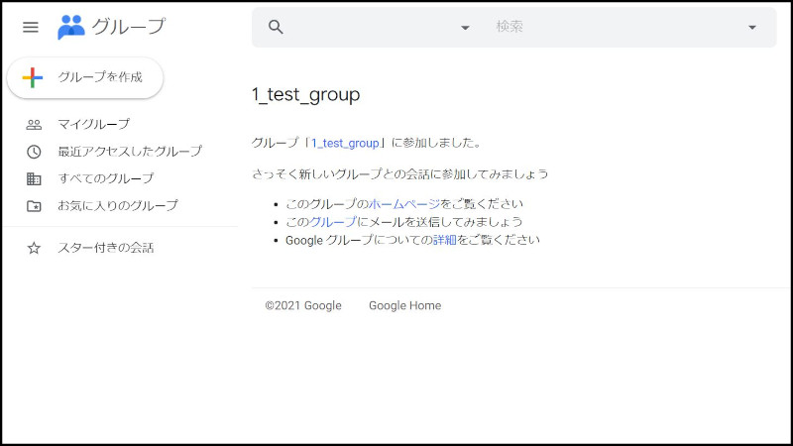Image resolution: width=793 pixels, height=446 pixels.
Task: Click the My Groups people icon
Action: point(34,125)
